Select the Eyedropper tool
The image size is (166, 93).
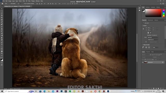pos(2,22)
